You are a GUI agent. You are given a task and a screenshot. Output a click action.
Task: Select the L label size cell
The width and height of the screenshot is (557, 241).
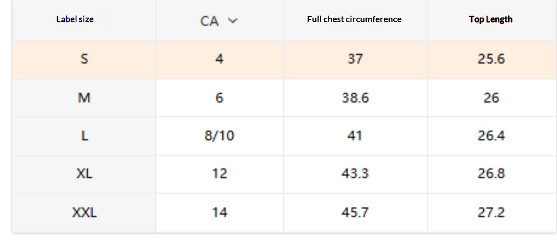[x=84, y=135]
